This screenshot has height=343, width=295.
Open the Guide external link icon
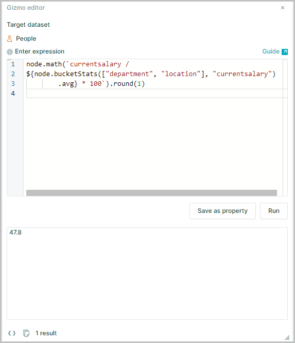pyautogui.click(x=285, y=51)
